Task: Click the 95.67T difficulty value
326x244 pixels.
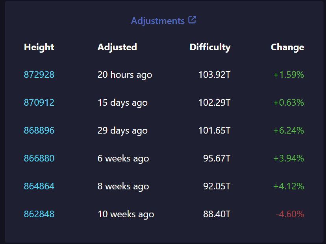Action: pos(217,158)
